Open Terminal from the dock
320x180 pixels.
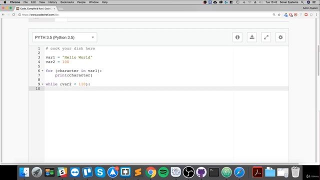[214, 172]
